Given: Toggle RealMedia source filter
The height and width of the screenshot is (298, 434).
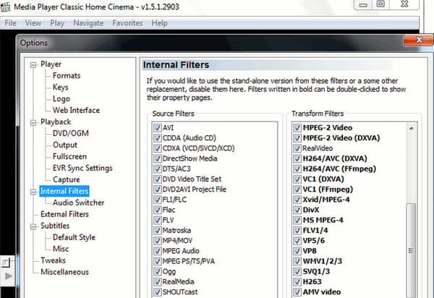Looking at the screenshot, I should coord(158,281).
